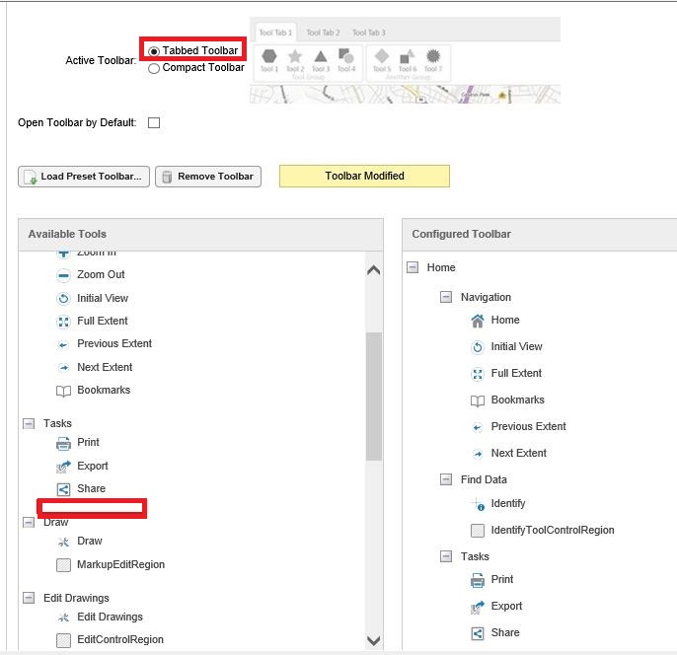Screen dimensions: 677x655
Task: Click MarkupEditRegion icon in Available Tools
Action: [x=63, y=565]
